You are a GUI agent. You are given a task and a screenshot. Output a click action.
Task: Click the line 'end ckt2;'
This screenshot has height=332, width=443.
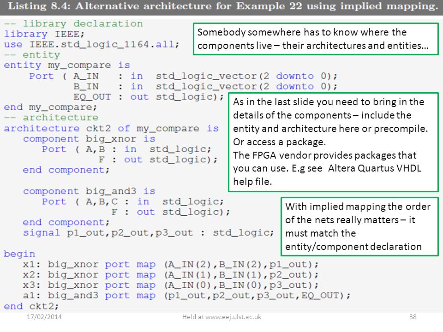(31, 307)
